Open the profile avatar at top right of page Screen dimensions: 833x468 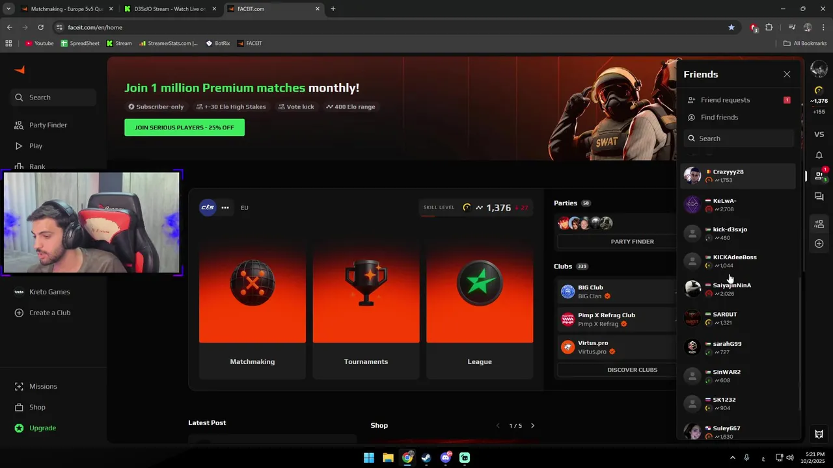[819, 69]
